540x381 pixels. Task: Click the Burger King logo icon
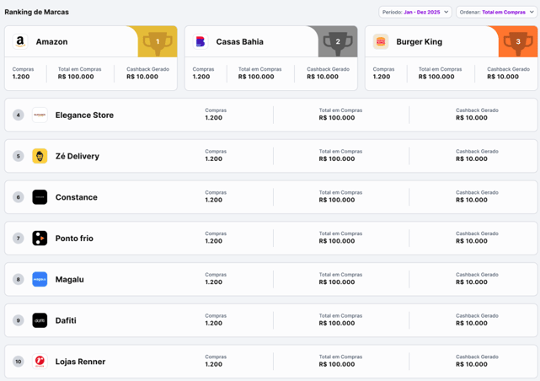(x=381, y=41)
